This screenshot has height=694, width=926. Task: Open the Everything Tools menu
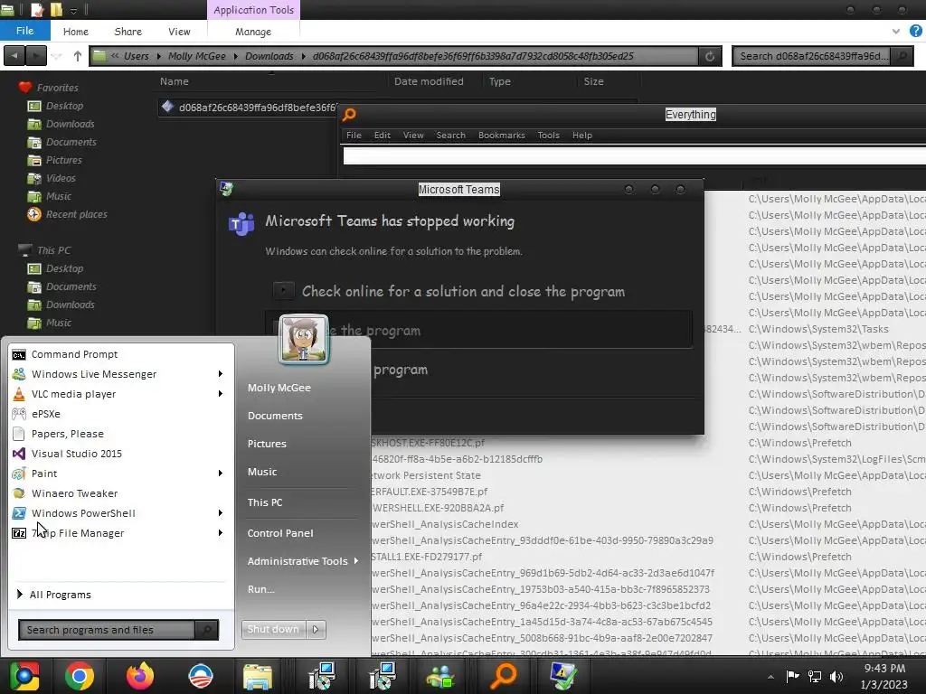coord(548,136)
